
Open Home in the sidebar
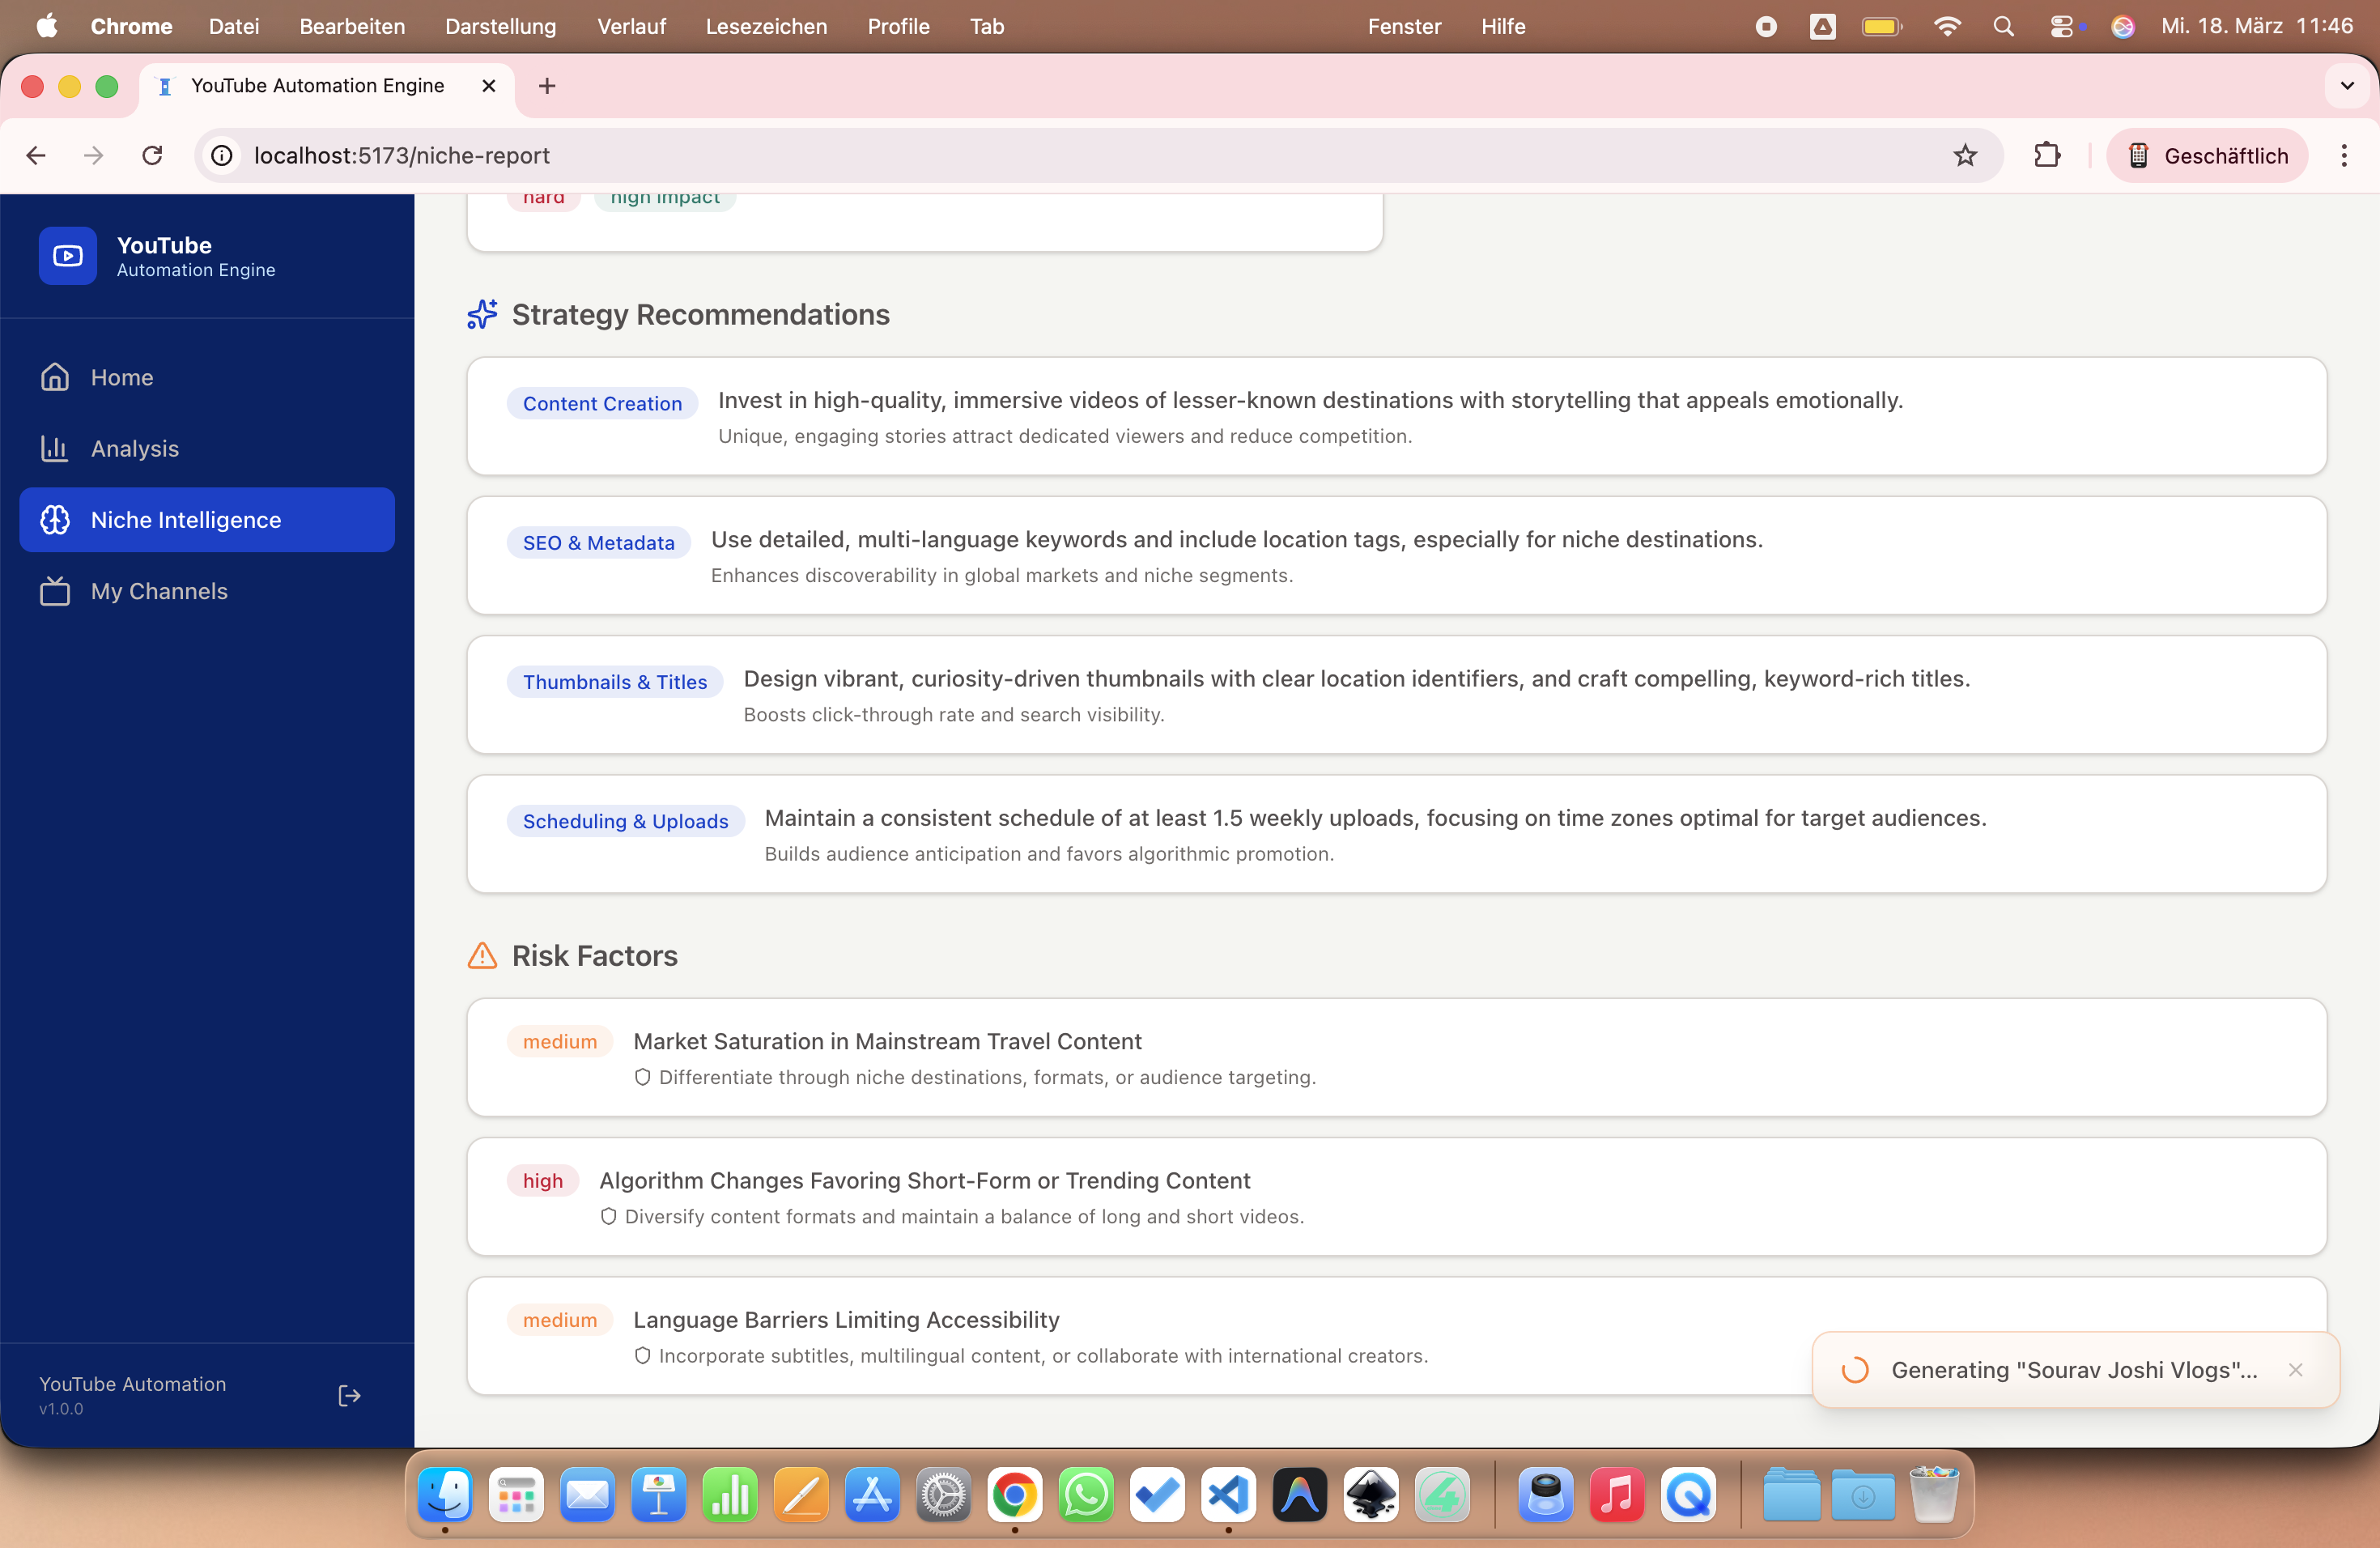tap(122, 377)
